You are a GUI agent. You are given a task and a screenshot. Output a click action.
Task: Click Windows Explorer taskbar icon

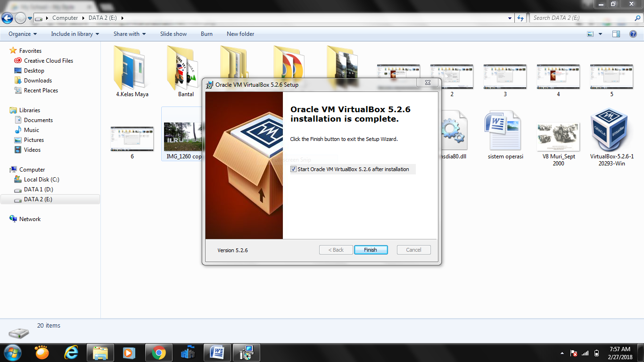pos(100,353)
